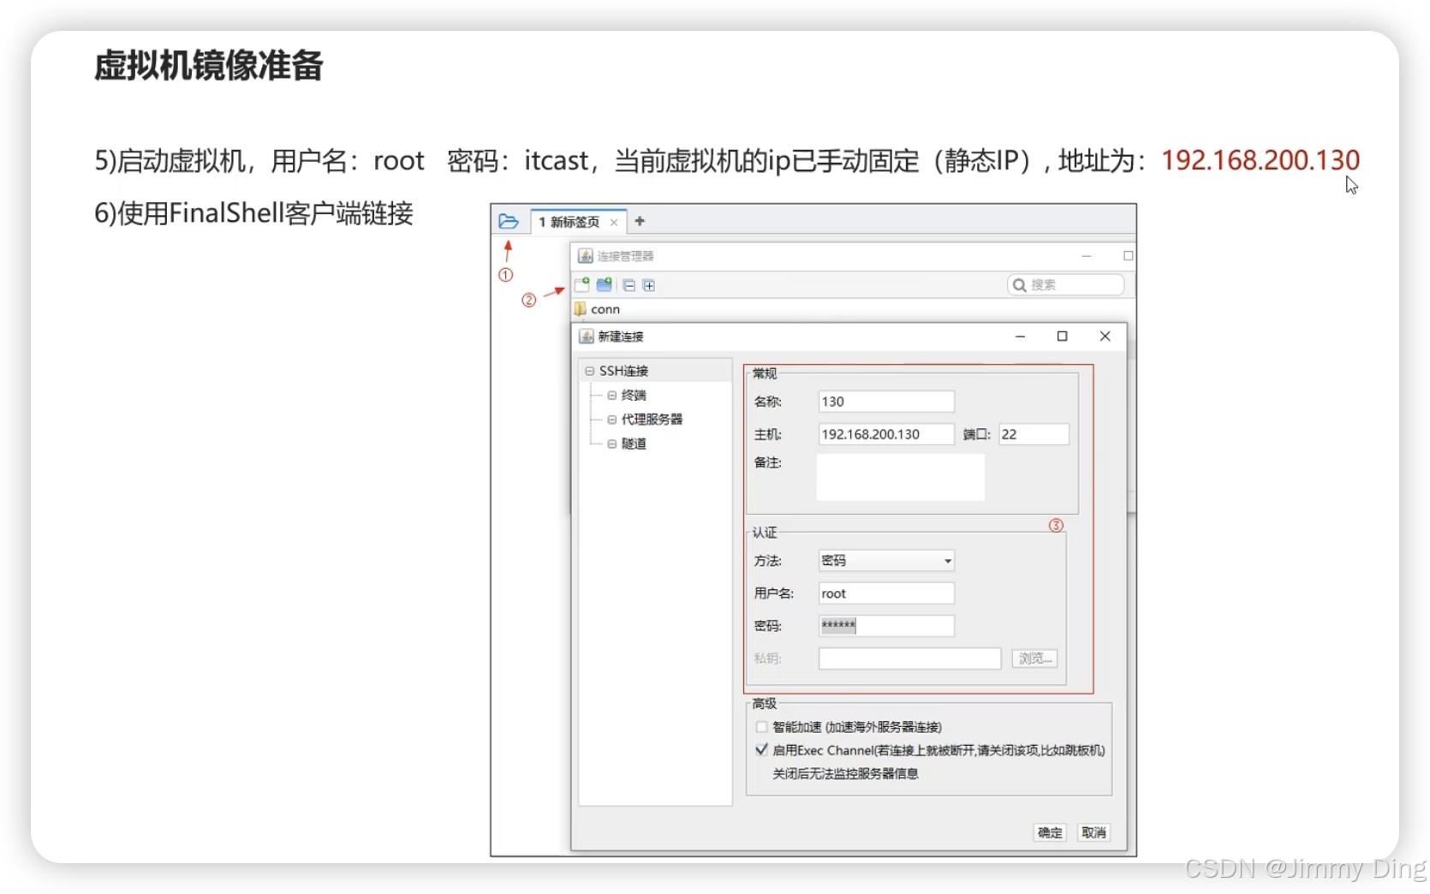The image size is (1430, 894).
Task: Toggle the 启用Exec Channel checkbox
Action: [x=761, y=750]
